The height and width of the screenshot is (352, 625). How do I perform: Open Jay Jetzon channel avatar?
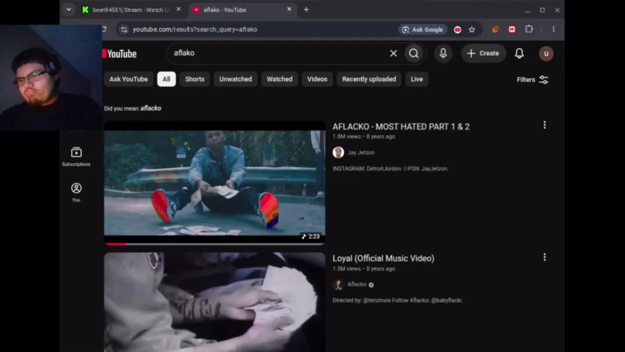pos(338,153)
